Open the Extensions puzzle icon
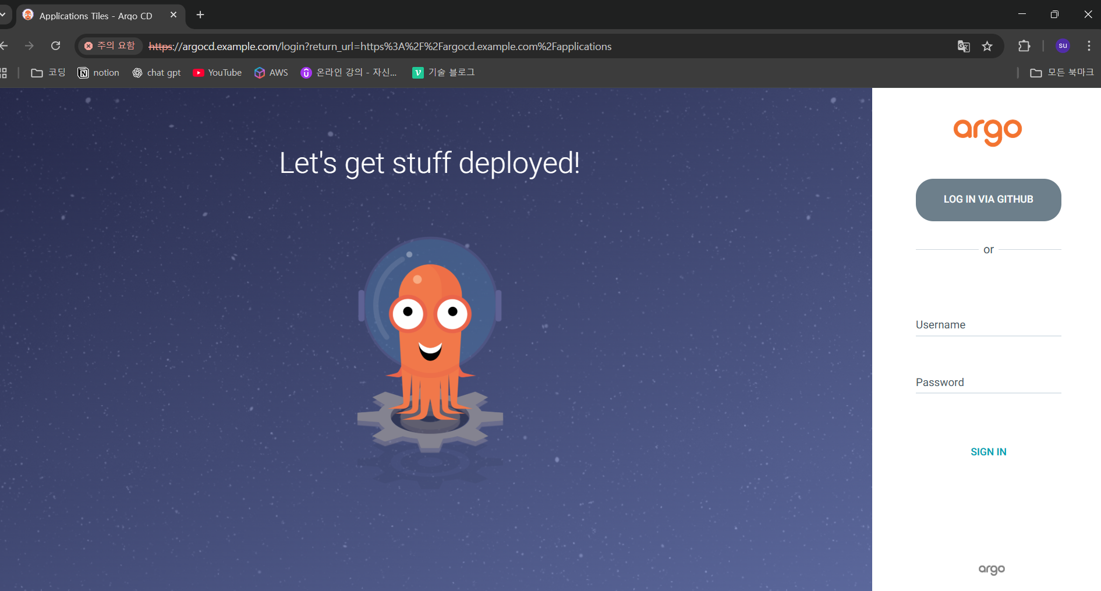The image size is (1101, 591). coord(1024,46)
